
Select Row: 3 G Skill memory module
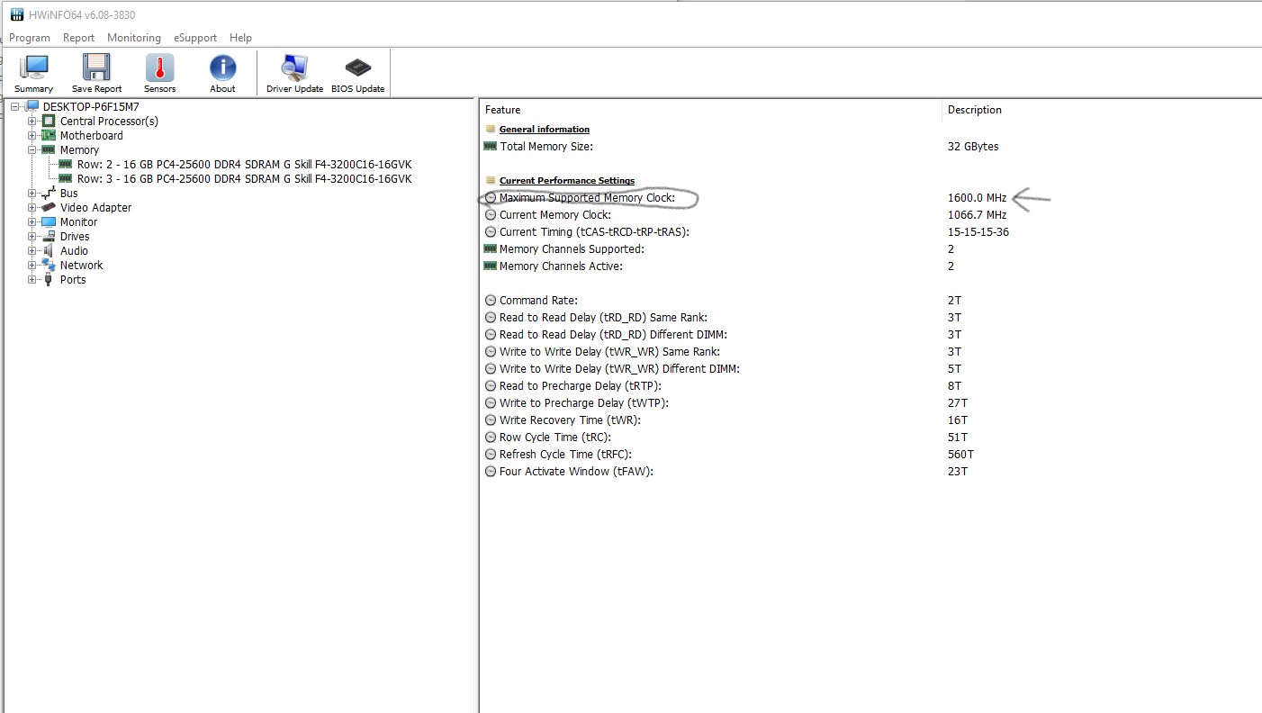[x=244, y=178]
